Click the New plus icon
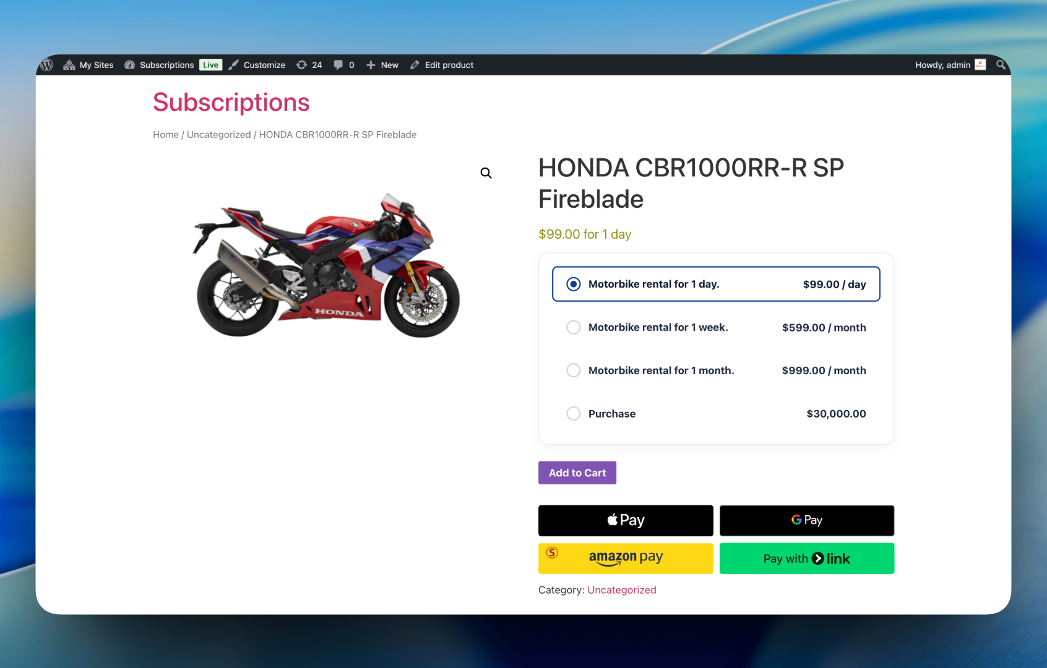The height and width of the screenshot is (668, 1047). coord(371,65)
